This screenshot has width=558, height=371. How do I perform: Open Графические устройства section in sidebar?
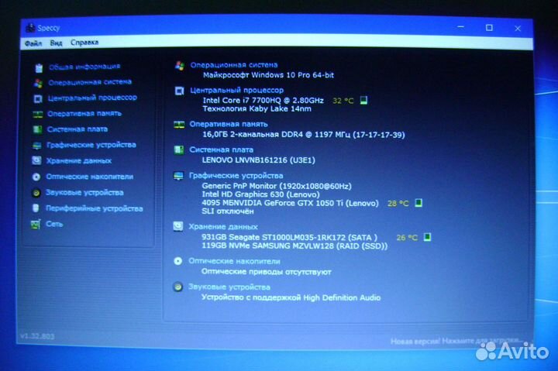pos(91,145)
